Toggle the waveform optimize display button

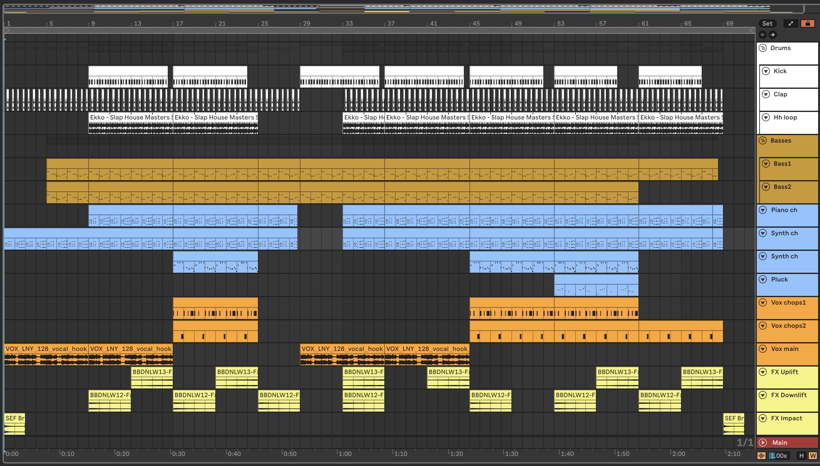pyautogui.click(x=761, y=455)
